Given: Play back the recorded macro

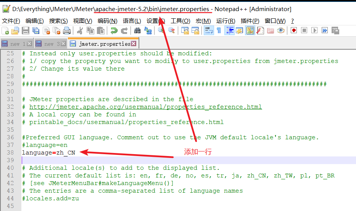Looking at the screenshot, I should pos(314,31).
